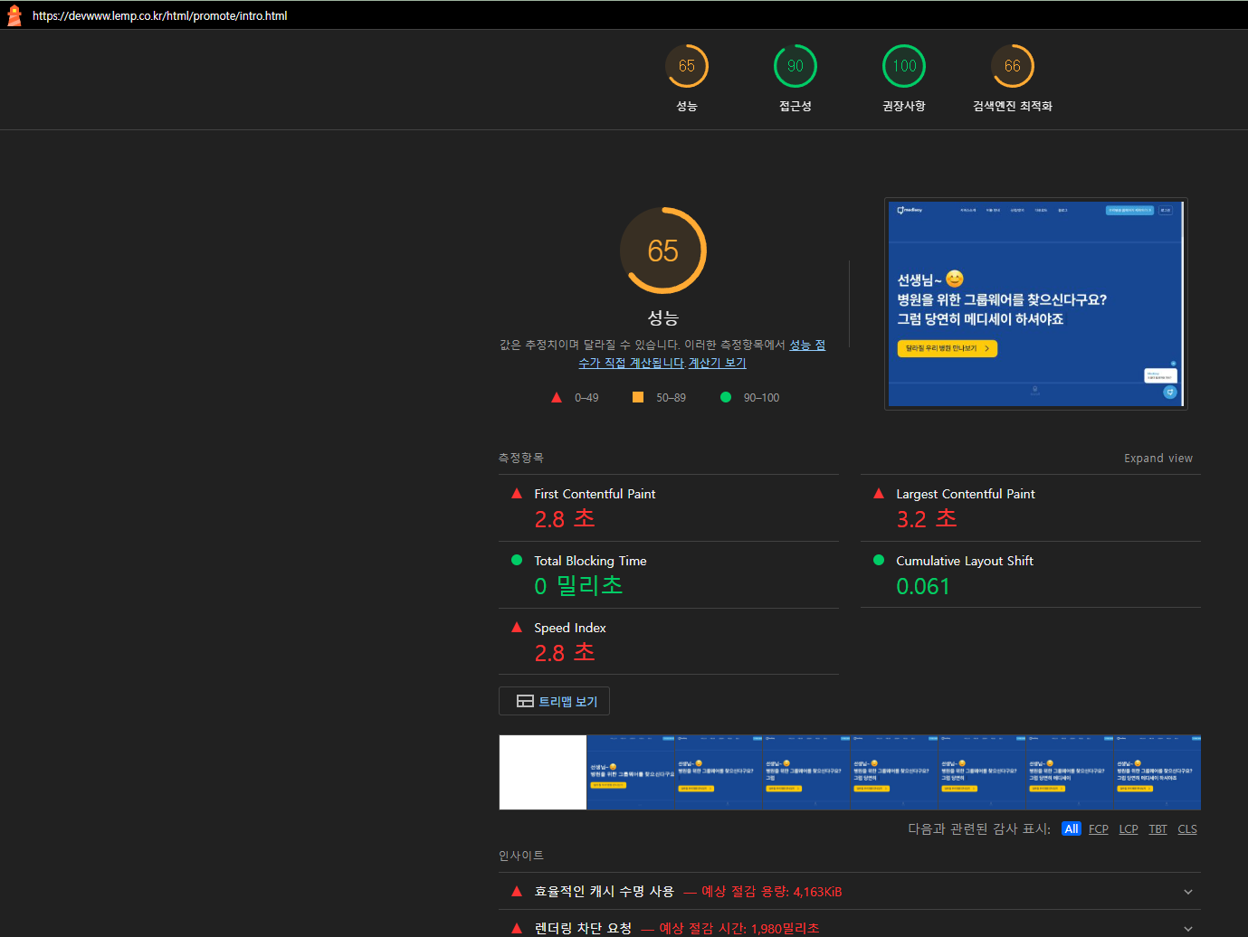
Task: Click the Cumulative Layout Shift metric
Action: (x=1031, y=574)
